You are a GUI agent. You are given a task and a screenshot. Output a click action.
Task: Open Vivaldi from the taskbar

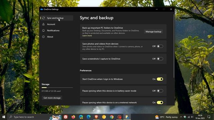[x=66, y=117]
